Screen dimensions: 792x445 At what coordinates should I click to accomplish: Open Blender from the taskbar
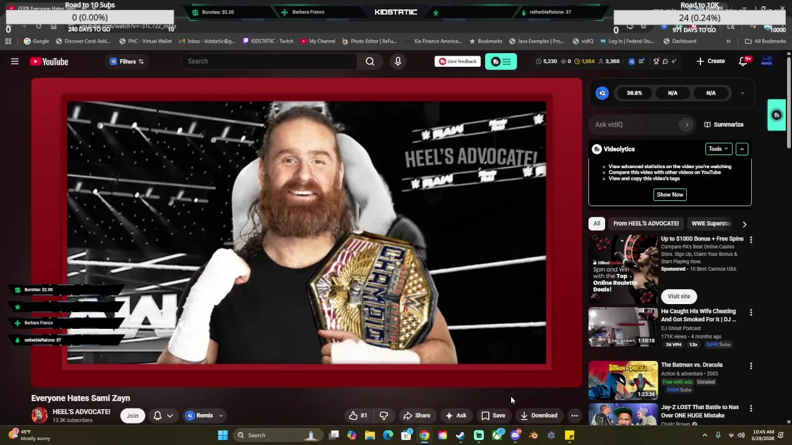(x=533, y=435)
